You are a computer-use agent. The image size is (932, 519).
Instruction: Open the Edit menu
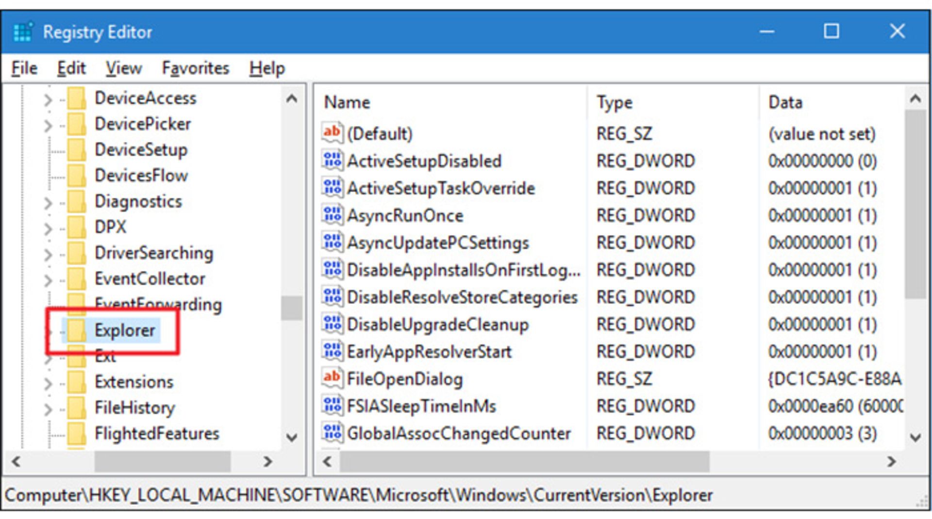point(71,68)
